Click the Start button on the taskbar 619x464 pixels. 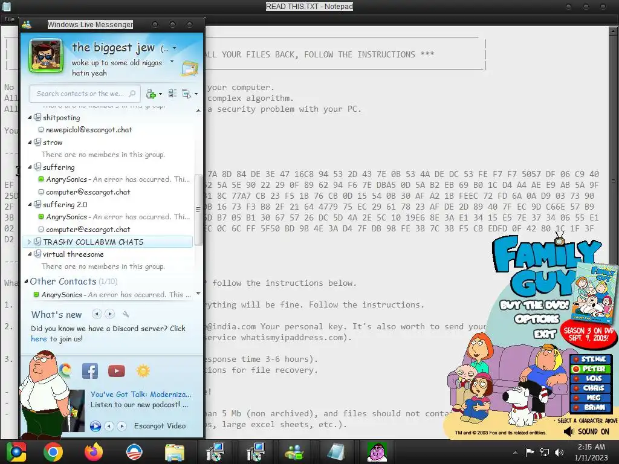tap(16, 452)
